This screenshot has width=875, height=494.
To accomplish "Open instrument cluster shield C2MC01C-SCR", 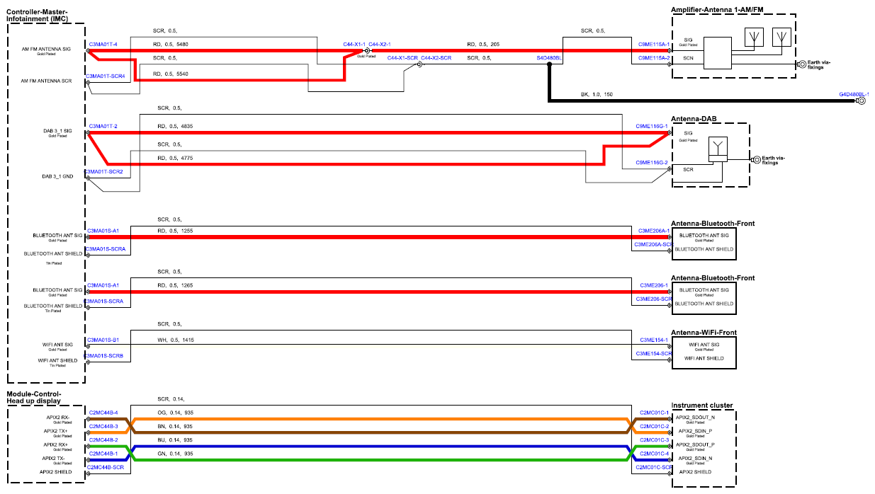I will click(654, 468).
